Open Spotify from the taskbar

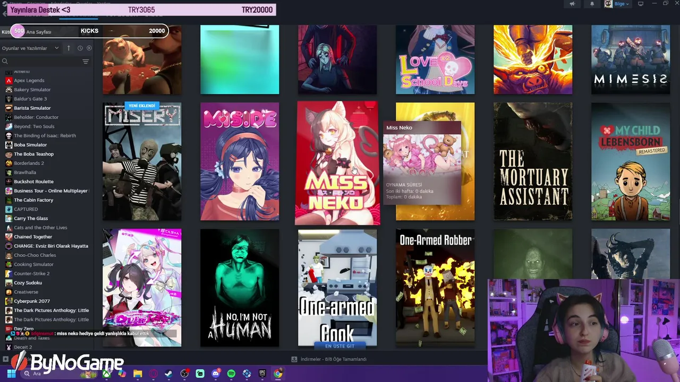tap(231, 374)
